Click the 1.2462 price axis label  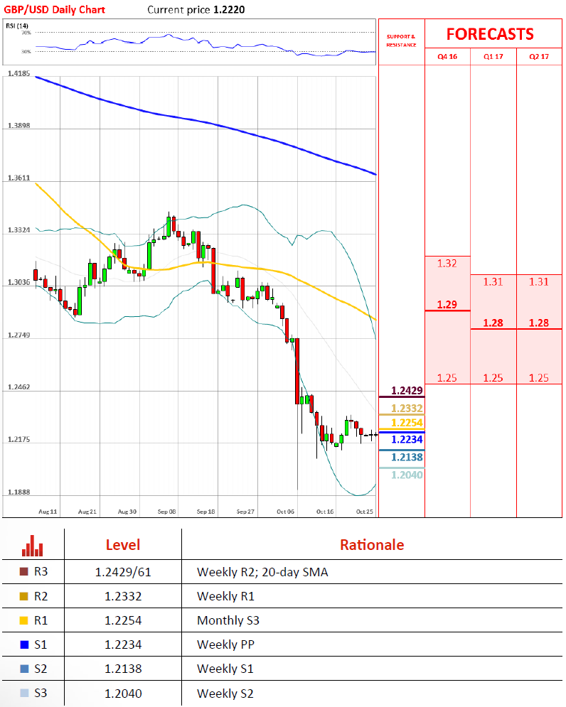(x=19, y=387)
